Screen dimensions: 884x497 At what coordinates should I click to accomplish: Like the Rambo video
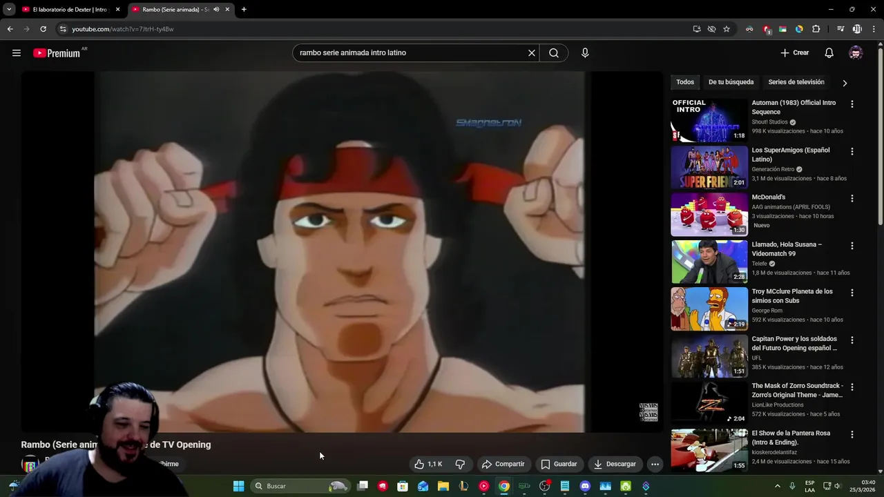point(428,464)
